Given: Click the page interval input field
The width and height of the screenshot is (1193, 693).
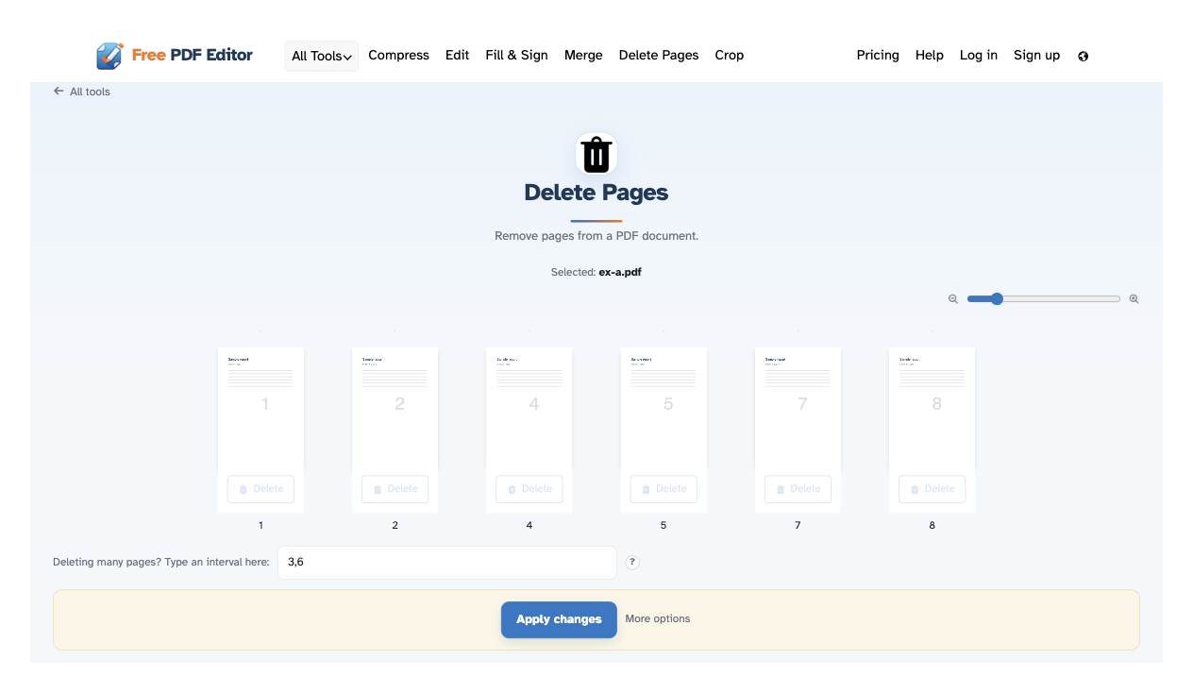Looking at the screenshot, I should pos(447,563).
